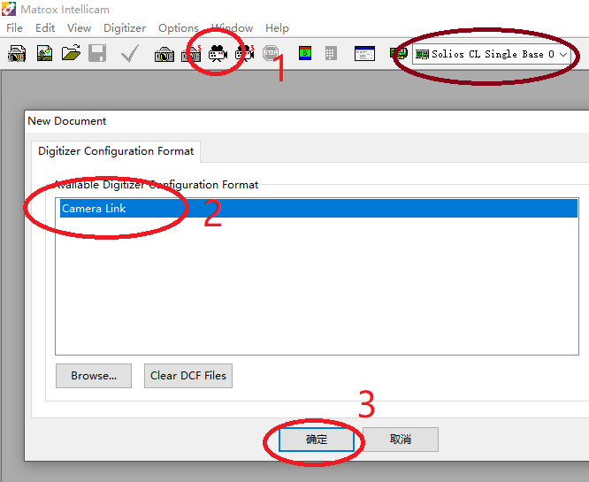Screen dimensions: 589x482
Task: Click the small window display icon
Action: pos(364,53)
